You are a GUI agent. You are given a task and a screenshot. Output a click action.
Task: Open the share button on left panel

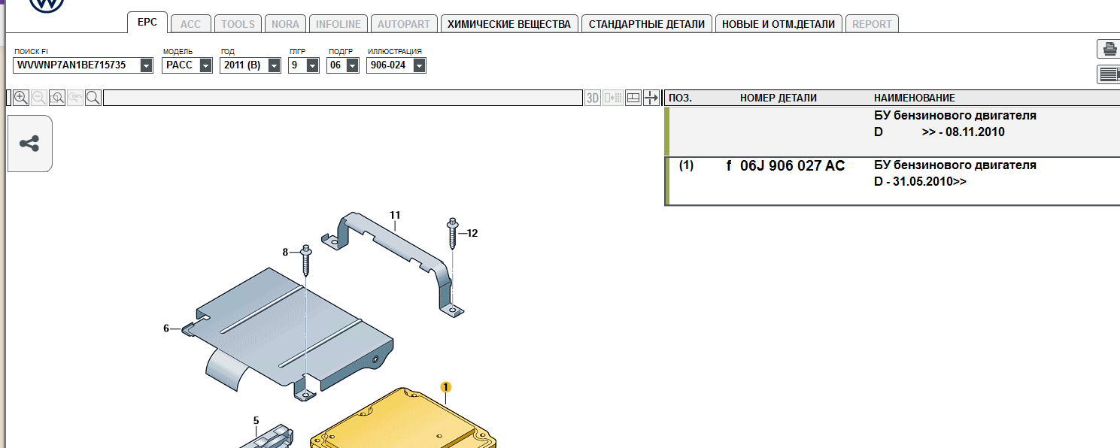(29, 144)
